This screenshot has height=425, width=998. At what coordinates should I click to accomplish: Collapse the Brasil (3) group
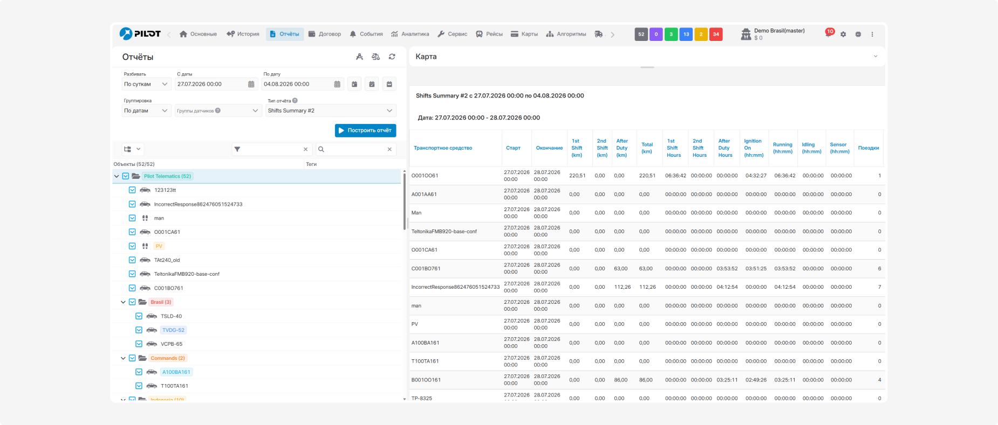(123, 302)
